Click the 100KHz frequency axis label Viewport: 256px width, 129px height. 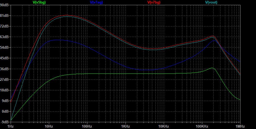[202, 126]
